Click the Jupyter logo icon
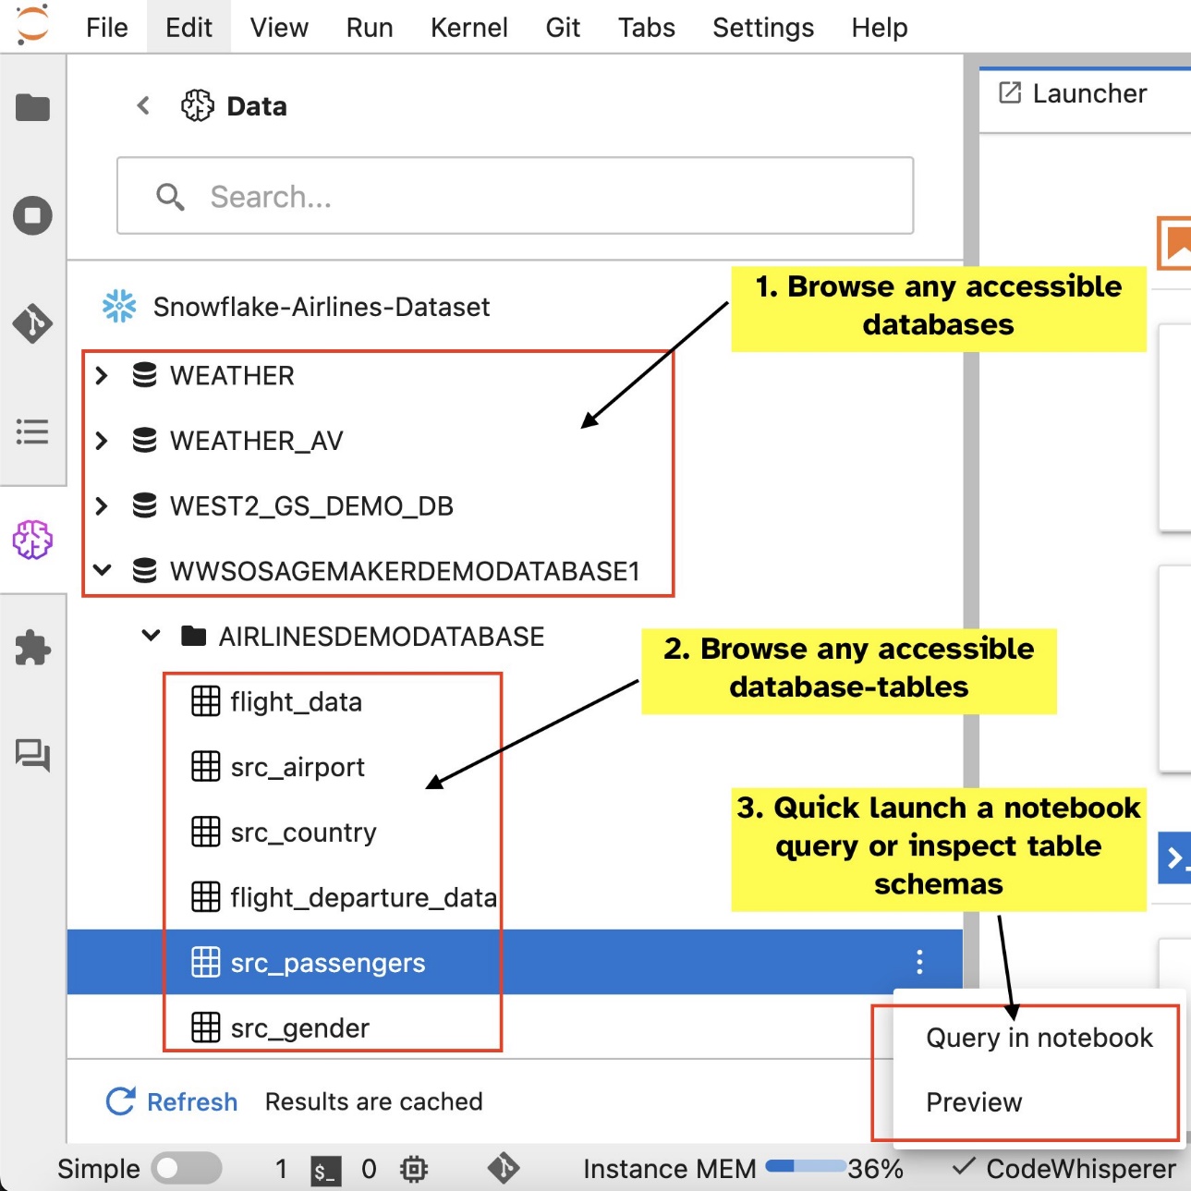Viewport: 1191px width, 1191px height. pos(32,25)
